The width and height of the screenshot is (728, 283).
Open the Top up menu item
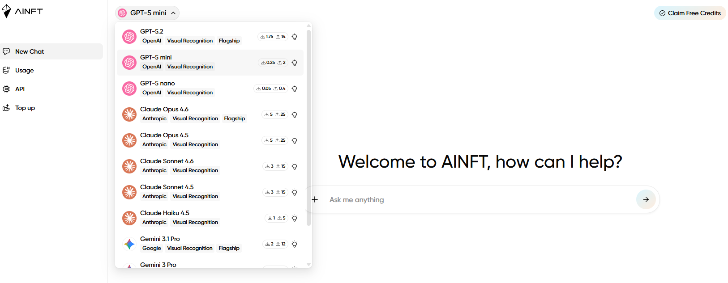(x=25, y=108)
